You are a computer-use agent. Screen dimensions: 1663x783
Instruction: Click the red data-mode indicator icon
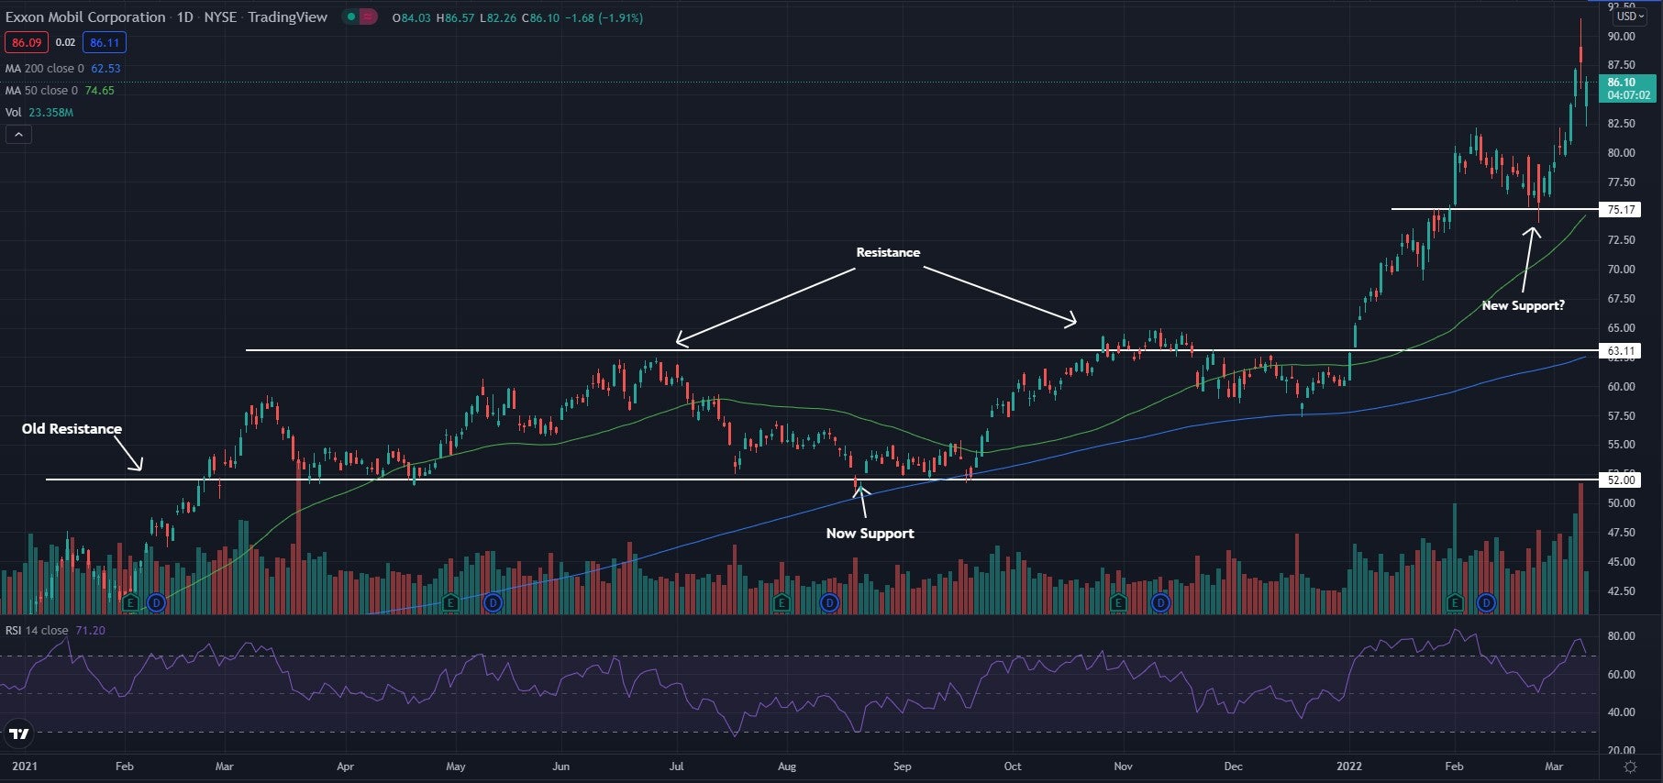pyautogui.click(x=368, y=17)
